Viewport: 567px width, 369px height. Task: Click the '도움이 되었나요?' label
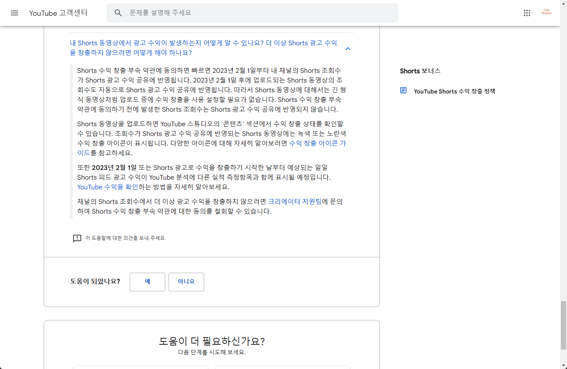pyautogui.click(x=95, y=281)
